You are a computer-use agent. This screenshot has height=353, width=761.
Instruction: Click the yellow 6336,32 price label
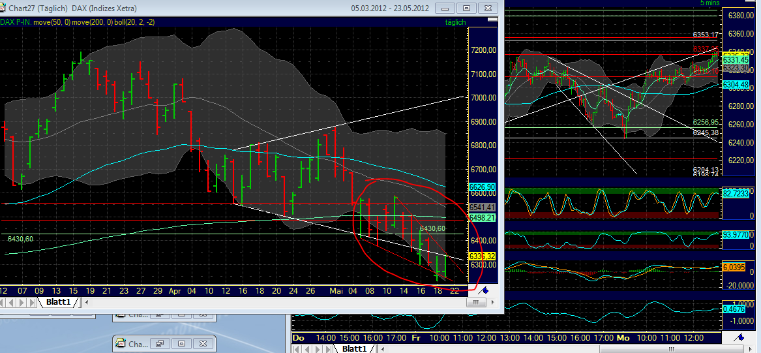[x=483, y=256]
